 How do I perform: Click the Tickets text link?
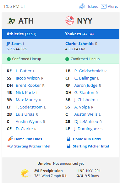(92, 7)
